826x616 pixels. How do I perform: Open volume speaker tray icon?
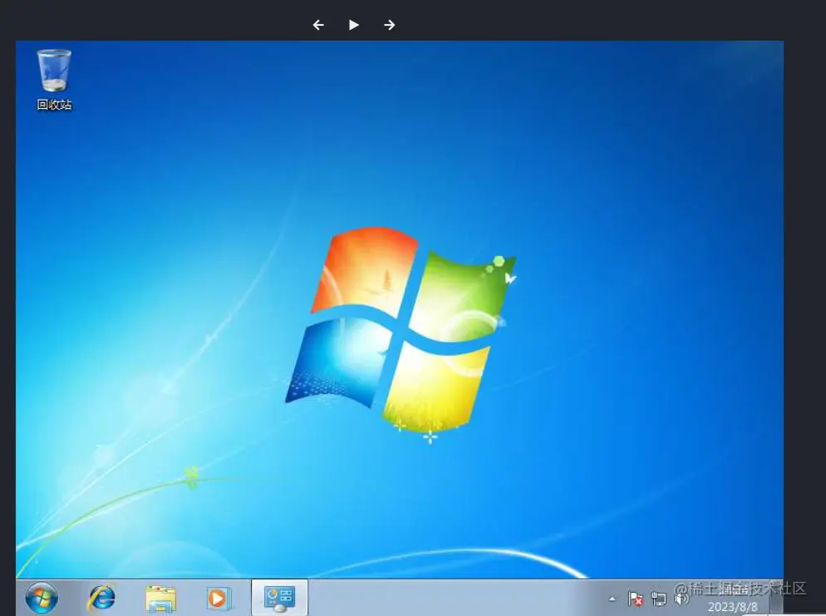(x=681, y=599)
